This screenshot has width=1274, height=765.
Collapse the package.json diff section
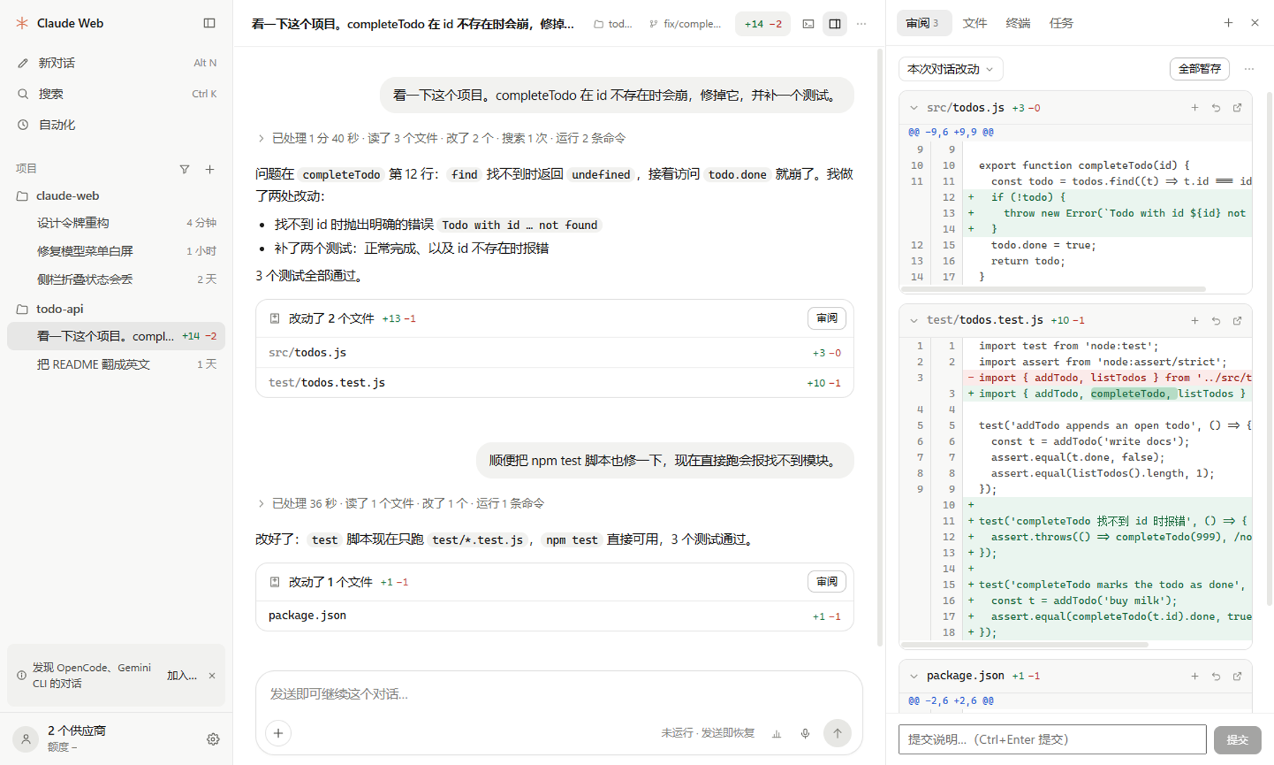[x=914, y=677]
